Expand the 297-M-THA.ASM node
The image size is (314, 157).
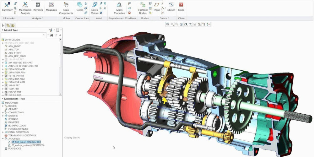3,79
